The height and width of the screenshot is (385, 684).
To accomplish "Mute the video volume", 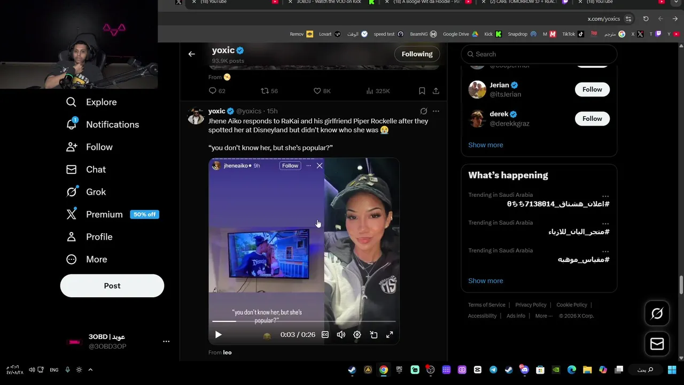I will point(341,335).
